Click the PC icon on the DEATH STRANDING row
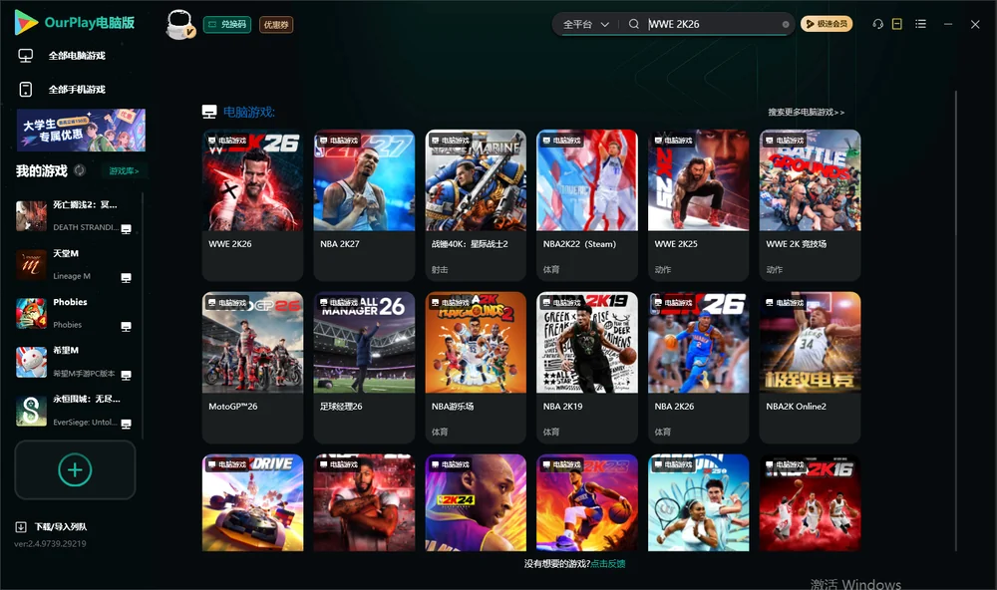This screenshot has height=590, width=997. click(126, 229)
